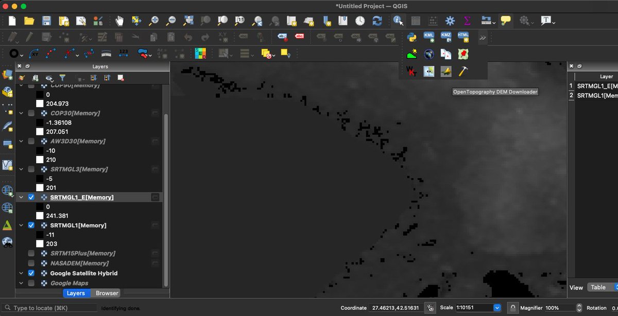Image resolution: width=618 pixels, height=316 pixels.
Task: Open the Python console
Action: click(411, 37)
